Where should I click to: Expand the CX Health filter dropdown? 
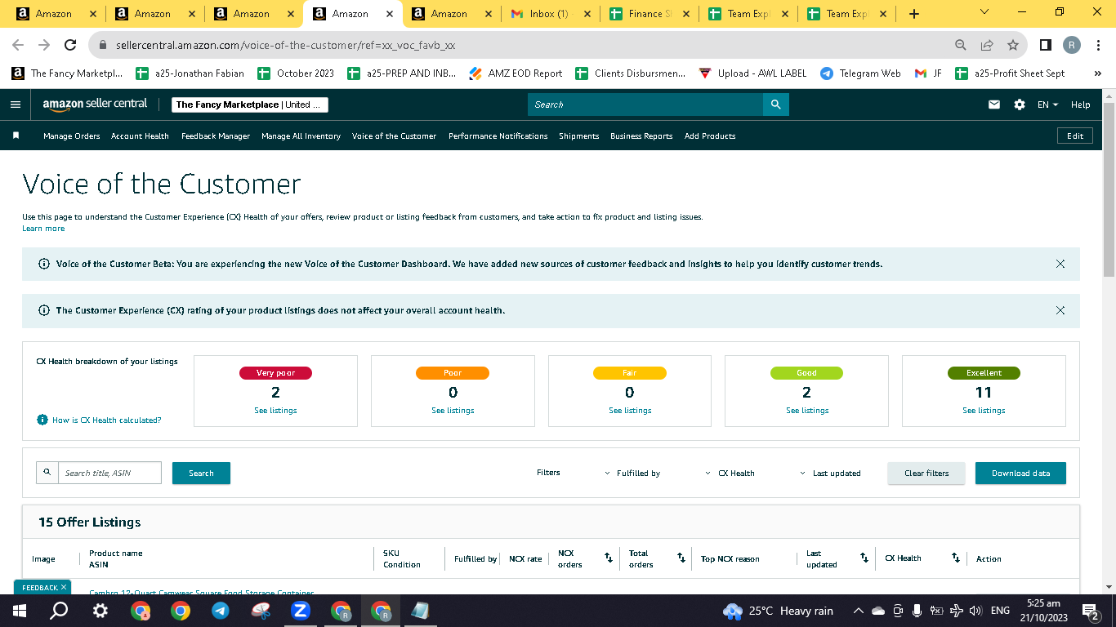730,474
